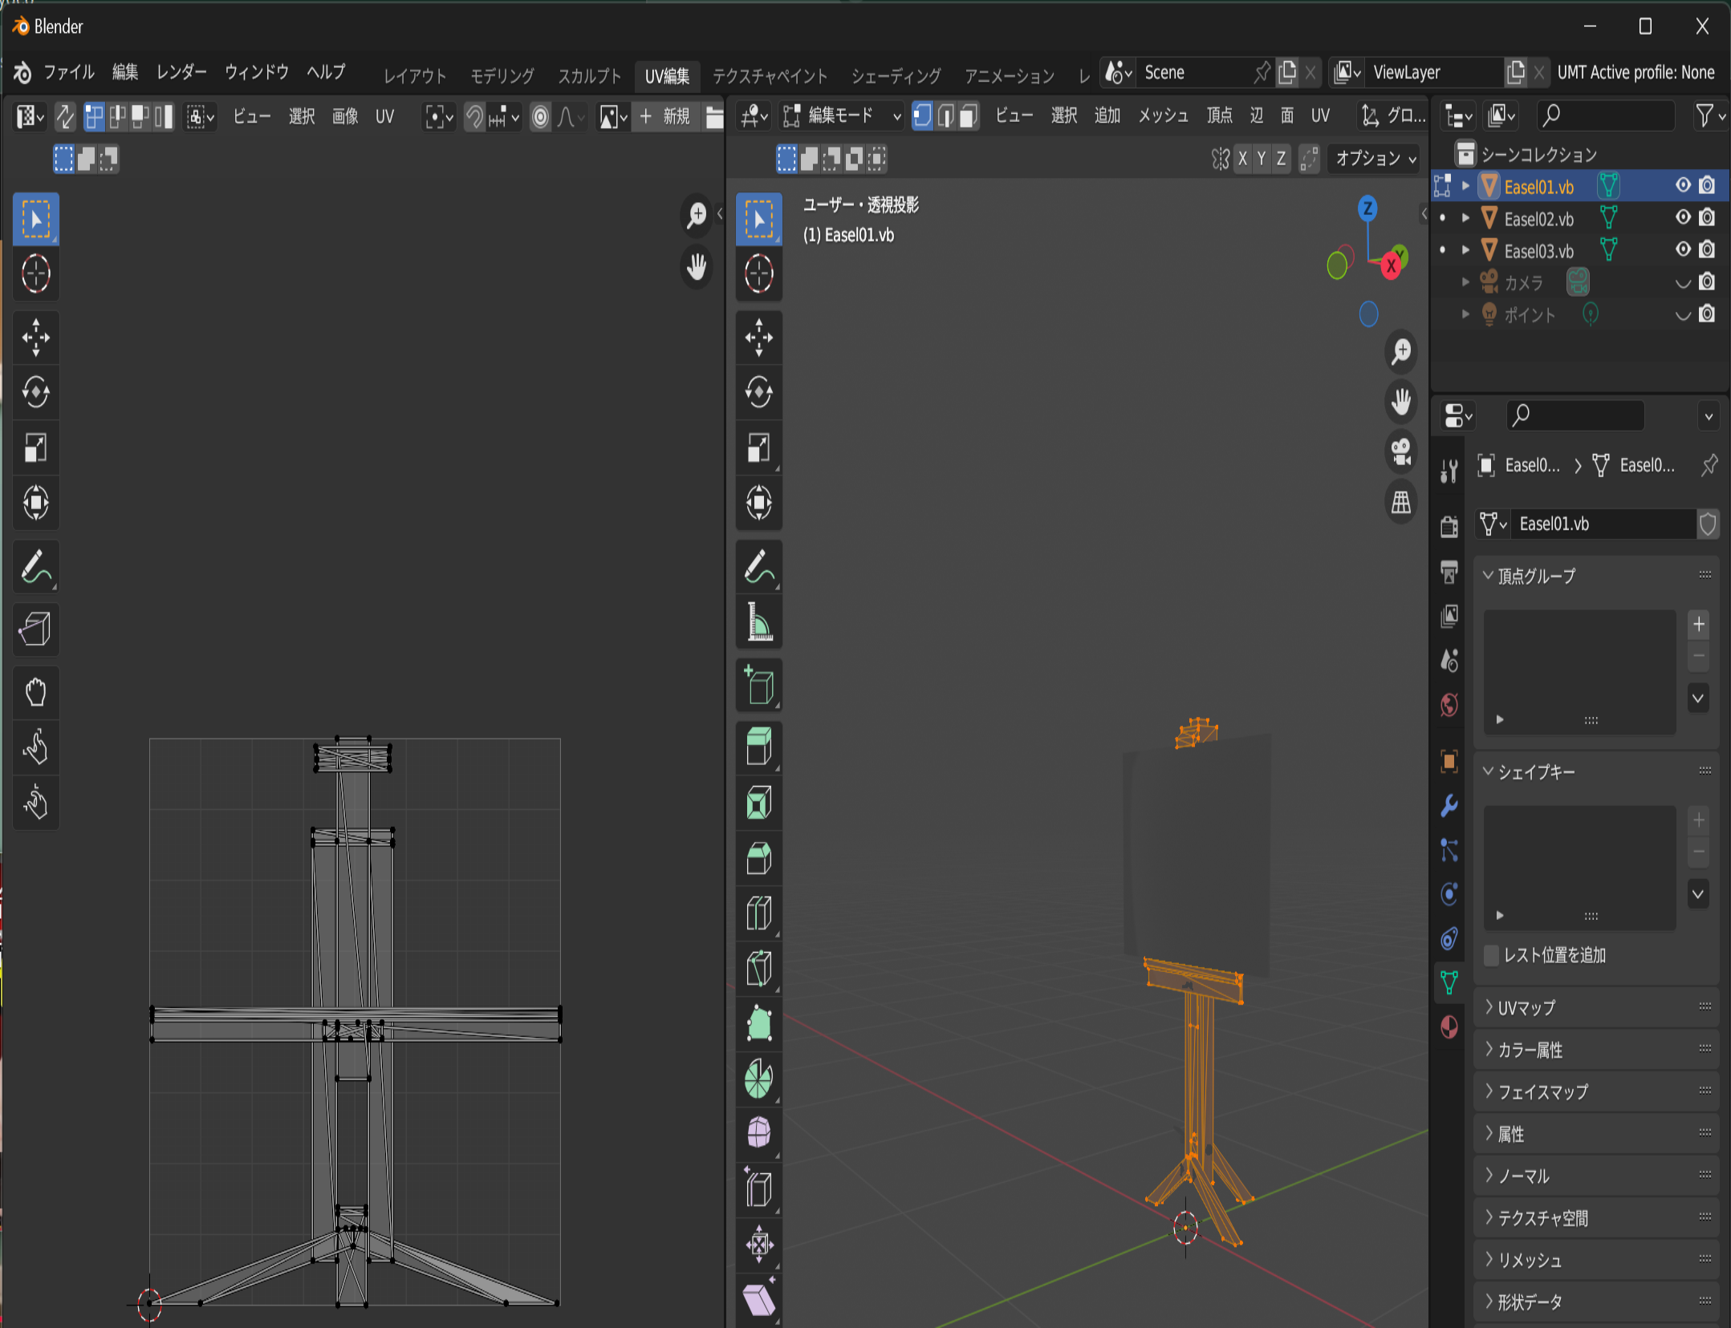Collapse the シェイプキー panel
This screenshot has height=1328, width=1731.
click(x=1596, y=771)
